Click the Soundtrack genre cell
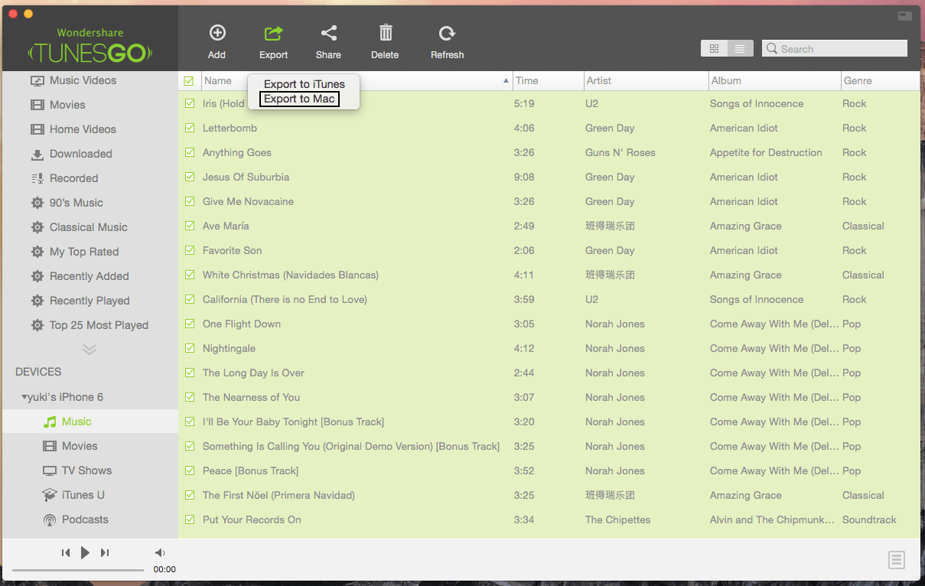The height and width of the screenshot is (586, 925). coord(869,519)
